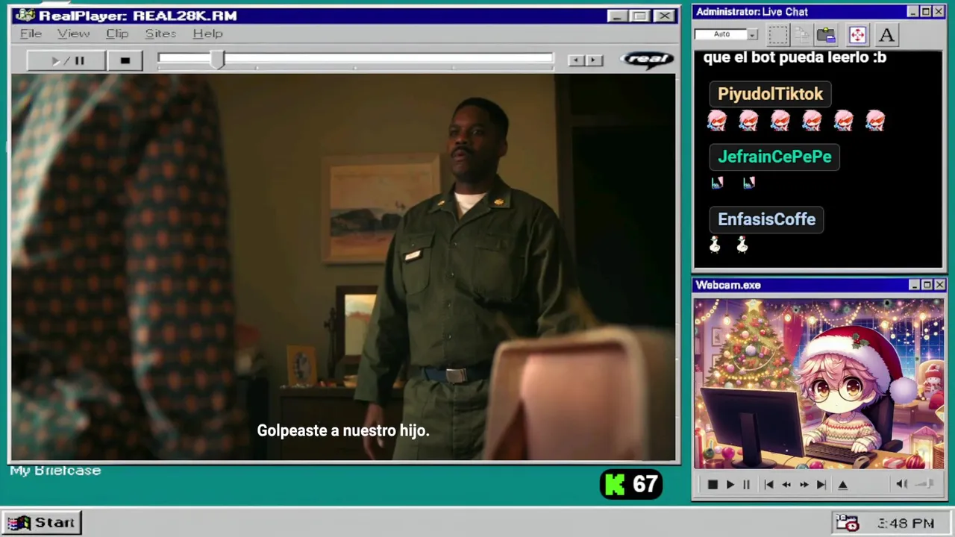
Task: Open the Sites menu in RealPlayer
Action: (x=160, y=34)
